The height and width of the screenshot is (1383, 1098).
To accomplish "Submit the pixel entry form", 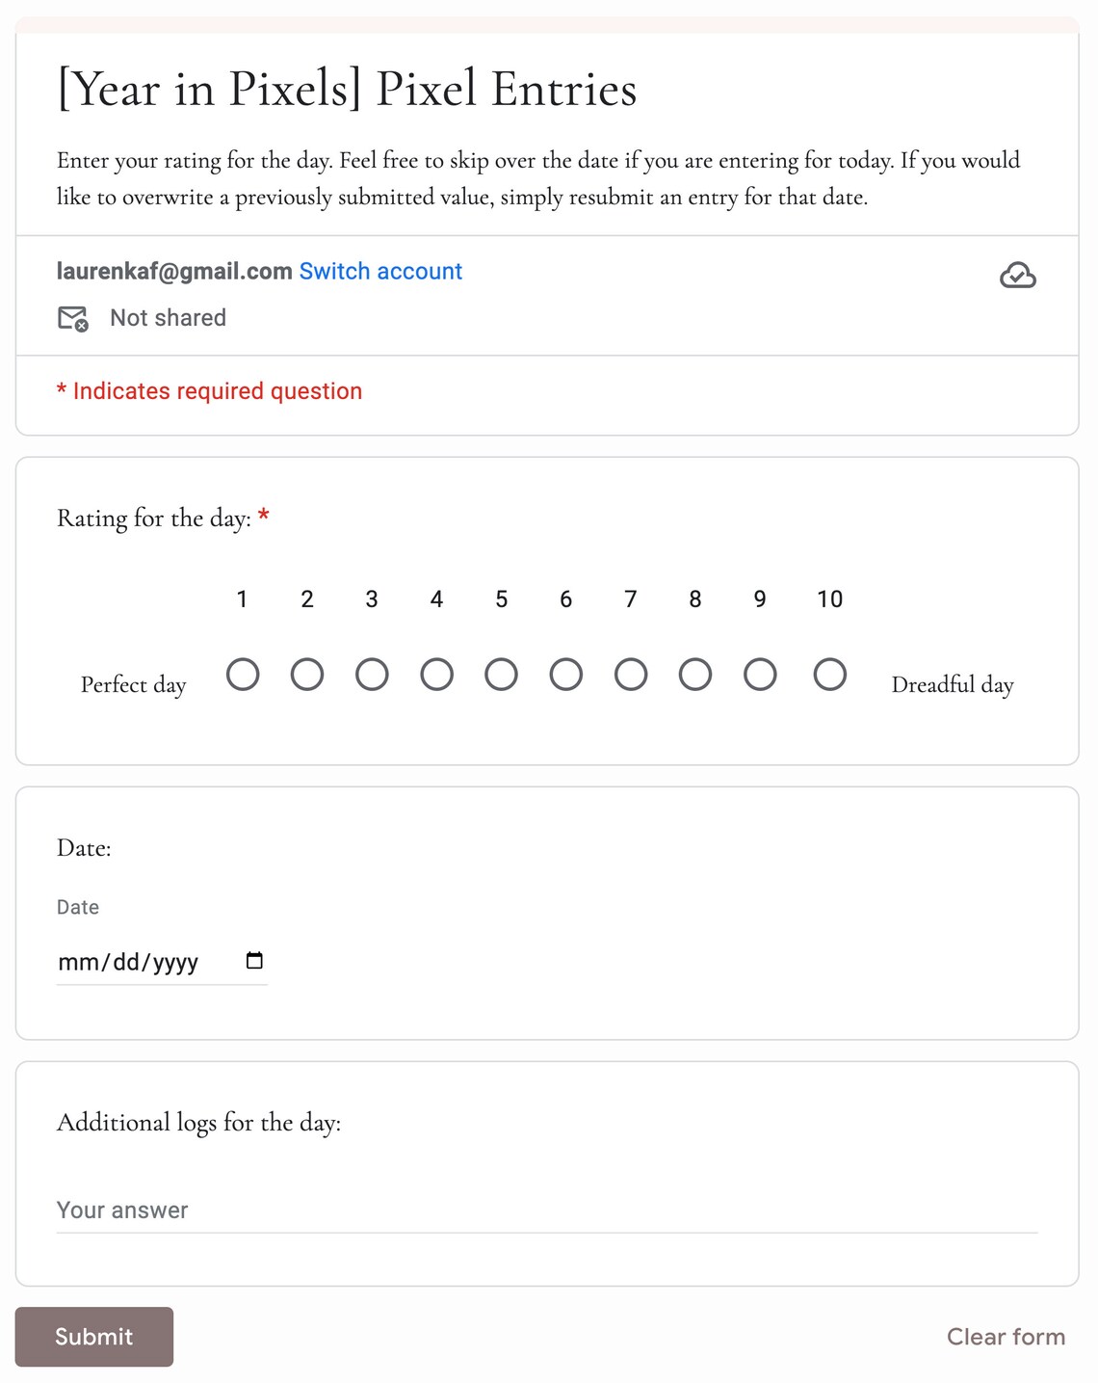I will coord(94,1337).
